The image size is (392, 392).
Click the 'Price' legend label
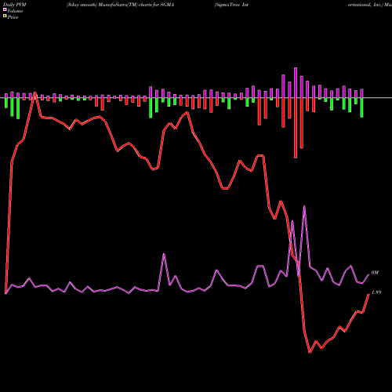[13, 17]
